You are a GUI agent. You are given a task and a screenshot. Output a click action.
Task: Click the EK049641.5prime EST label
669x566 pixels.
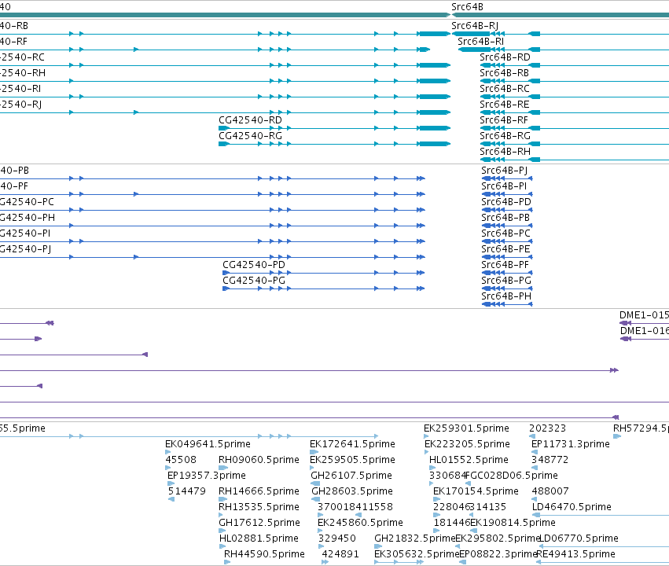tap(208, 444)
